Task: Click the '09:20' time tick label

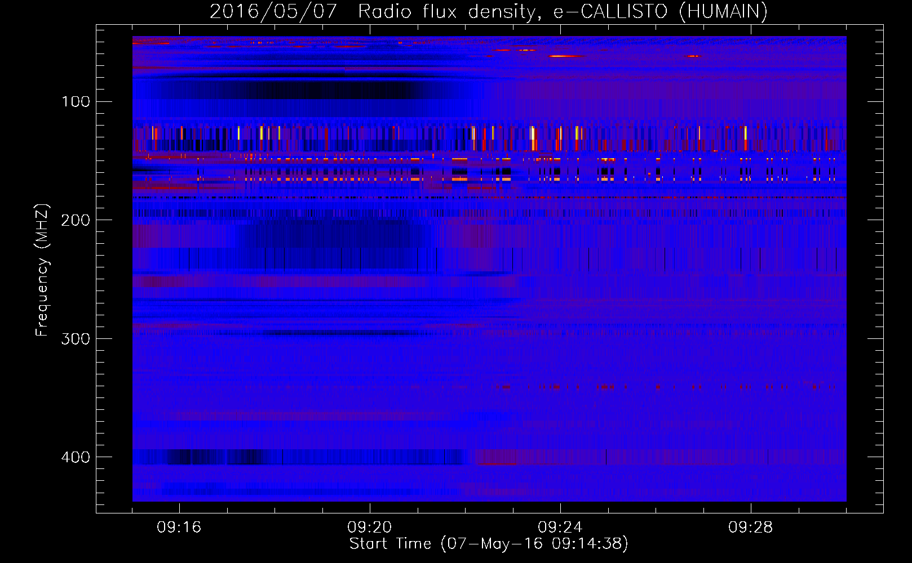Action: (x=370, y=528)
